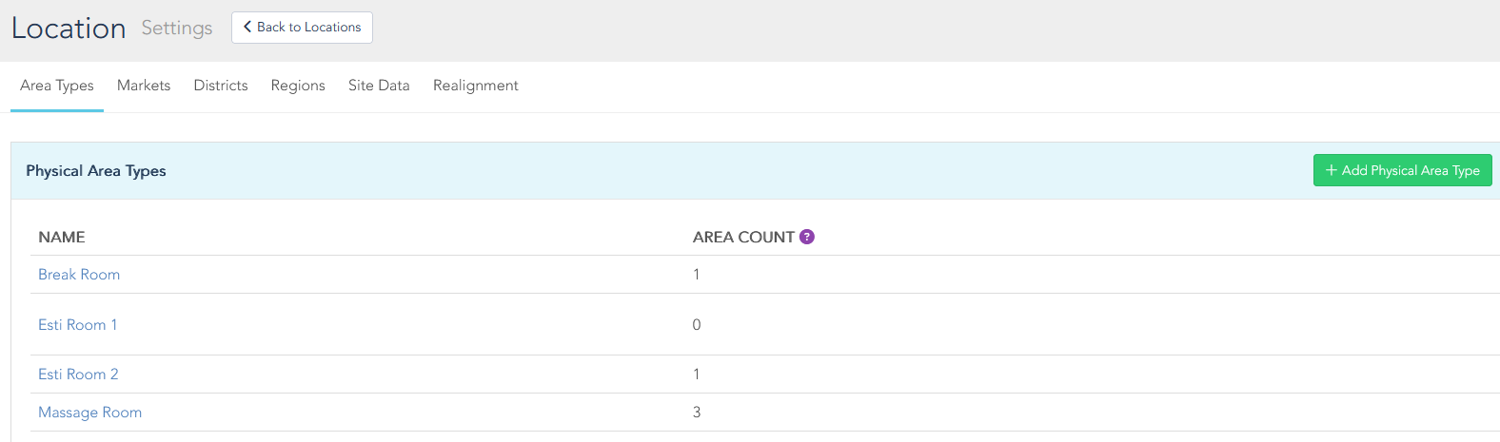Add a new Physical Area Type
Image resolution: width=1500 pixels, height=442 pixels.
[x=1402, y=170]
